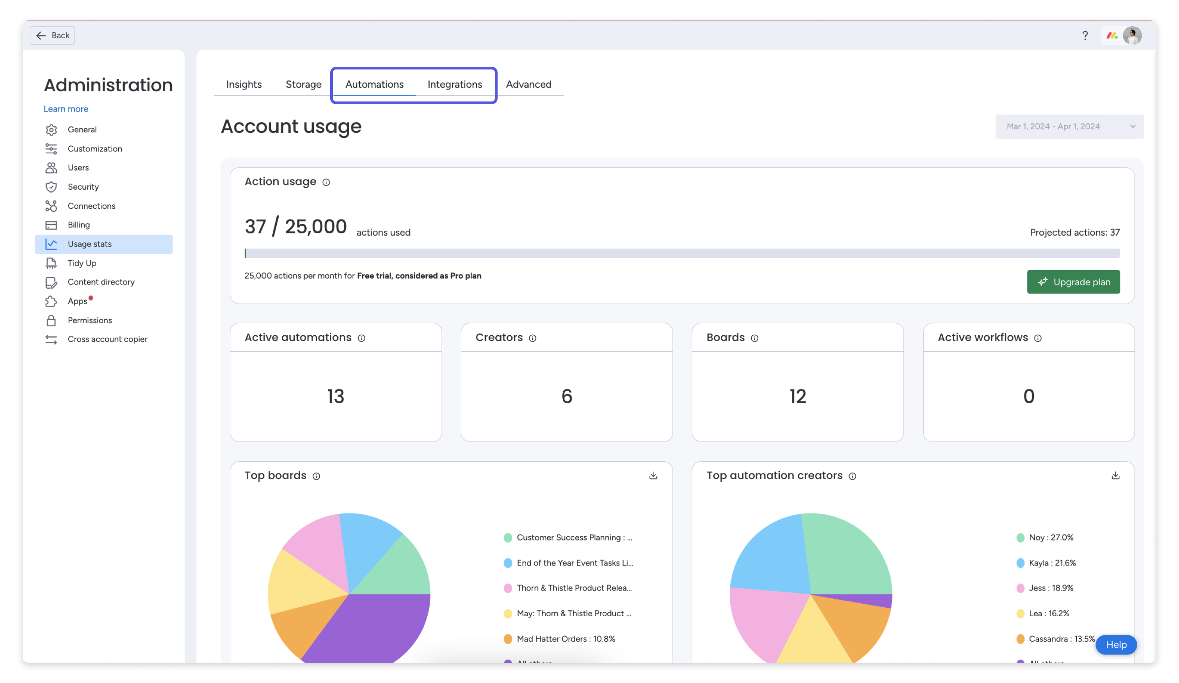Click the help question mark in the header
Image resolution: width=1179 pixels, height=683 pixels.
click(1085, 35)
